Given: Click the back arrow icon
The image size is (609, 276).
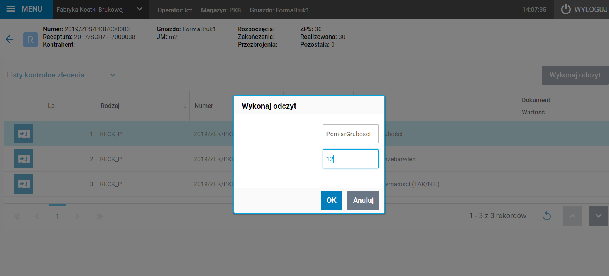Looking at the screenshot, I should (10, 39).
